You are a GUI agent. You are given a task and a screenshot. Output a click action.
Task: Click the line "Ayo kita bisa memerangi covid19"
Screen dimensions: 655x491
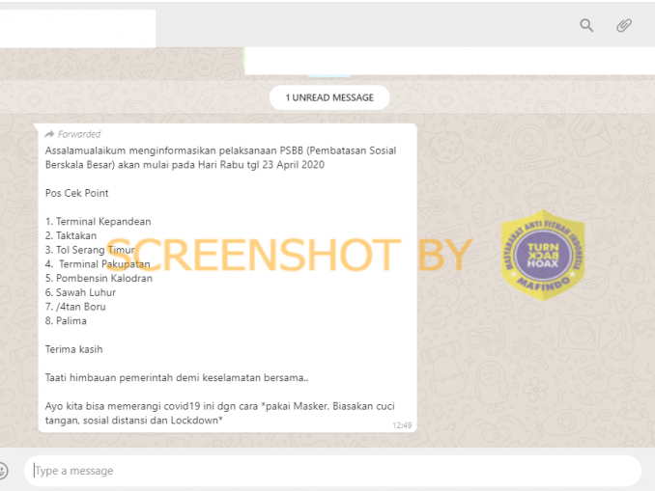(219, 406)
